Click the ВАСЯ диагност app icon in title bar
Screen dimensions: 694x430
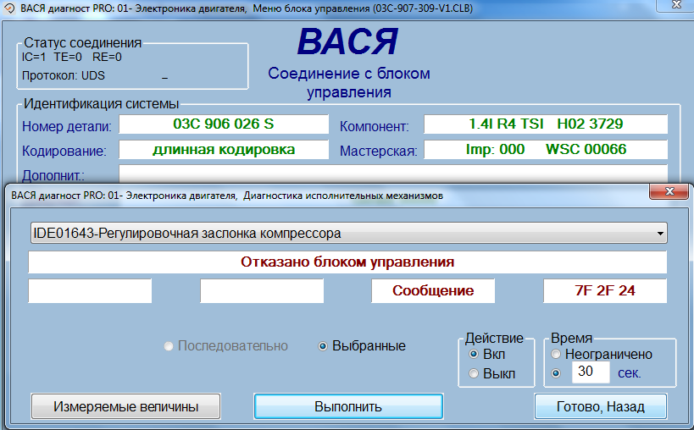(x=8, y=8)
